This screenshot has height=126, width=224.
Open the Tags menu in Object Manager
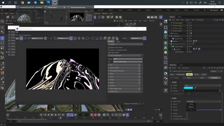click(193, 20)
